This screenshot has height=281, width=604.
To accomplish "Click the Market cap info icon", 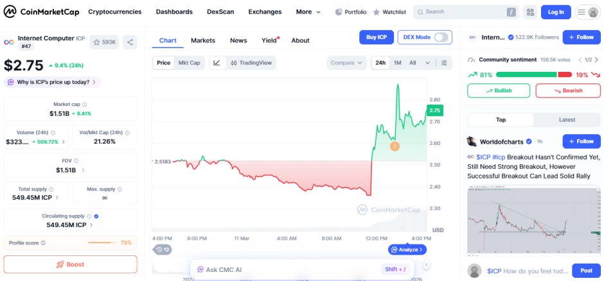I will 85,104.
